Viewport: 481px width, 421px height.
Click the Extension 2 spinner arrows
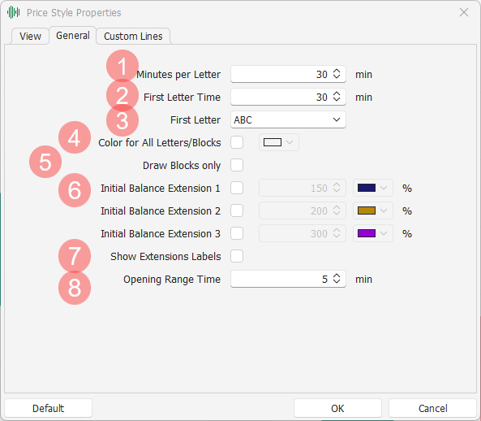point(337,210)
